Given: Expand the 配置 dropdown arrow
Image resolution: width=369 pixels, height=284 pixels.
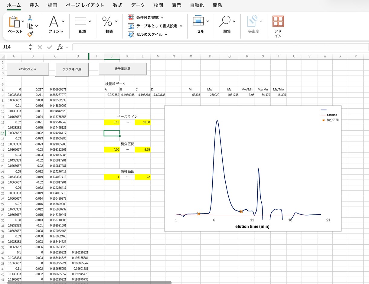Looking at the screenshot, I should (90, 21).
